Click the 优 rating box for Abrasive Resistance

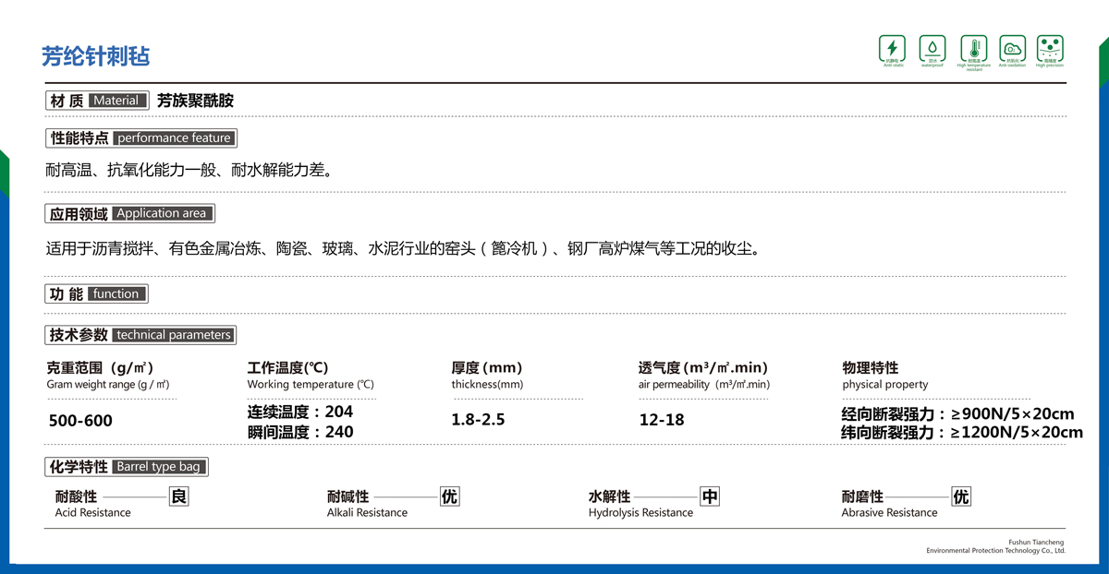[x=961, y=496]
